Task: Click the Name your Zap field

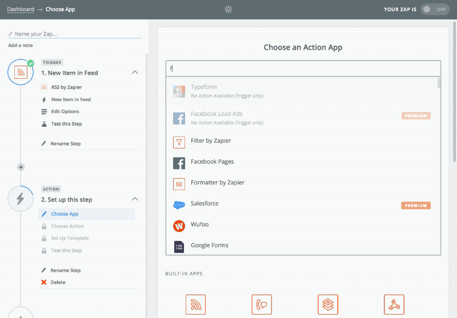Action: 75,34
